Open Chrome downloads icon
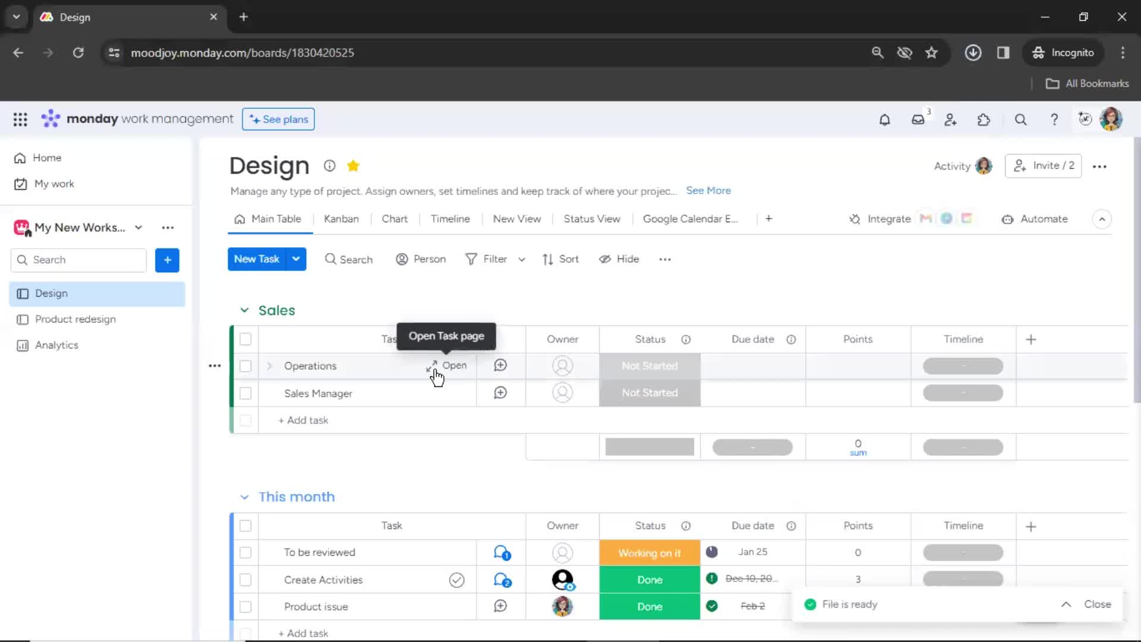The width and height of the screenshot is (1141, 642). tap(973, 53)
